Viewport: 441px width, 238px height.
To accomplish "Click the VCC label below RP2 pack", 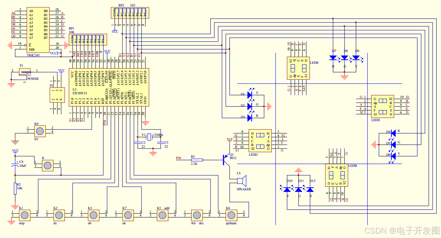I will [x=115, y=32].
